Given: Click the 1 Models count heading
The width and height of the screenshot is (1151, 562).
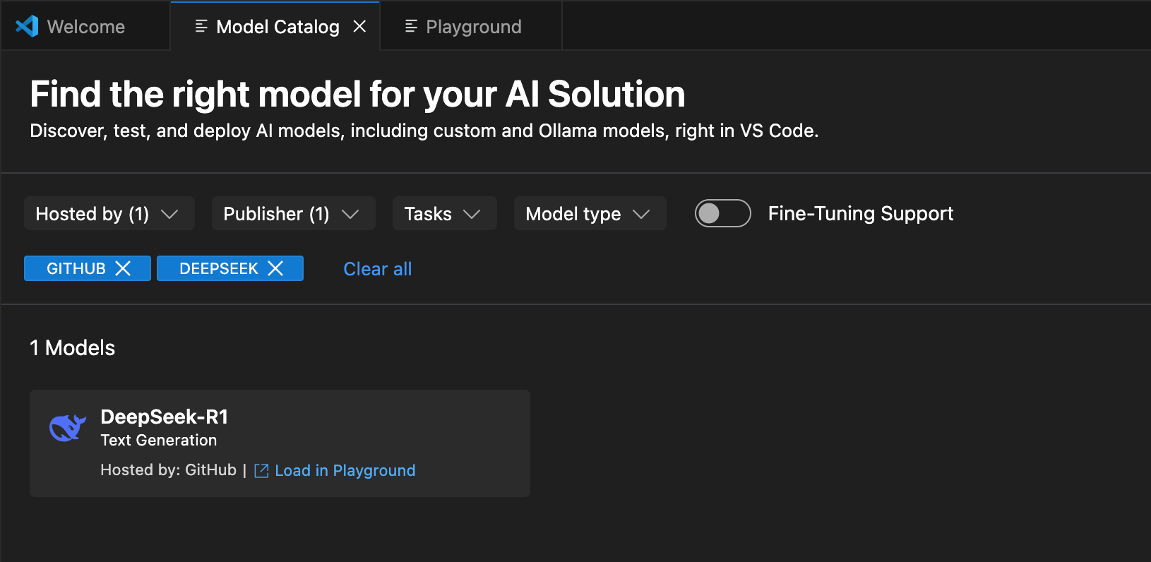Looking at the screenshot, I should (72, 348).
